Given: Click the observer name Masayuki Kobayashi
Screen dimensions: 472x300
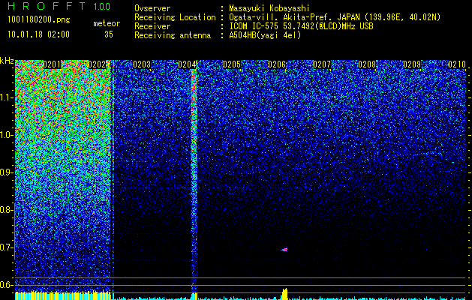Looking at the screenshot, I should coord(269,8).
